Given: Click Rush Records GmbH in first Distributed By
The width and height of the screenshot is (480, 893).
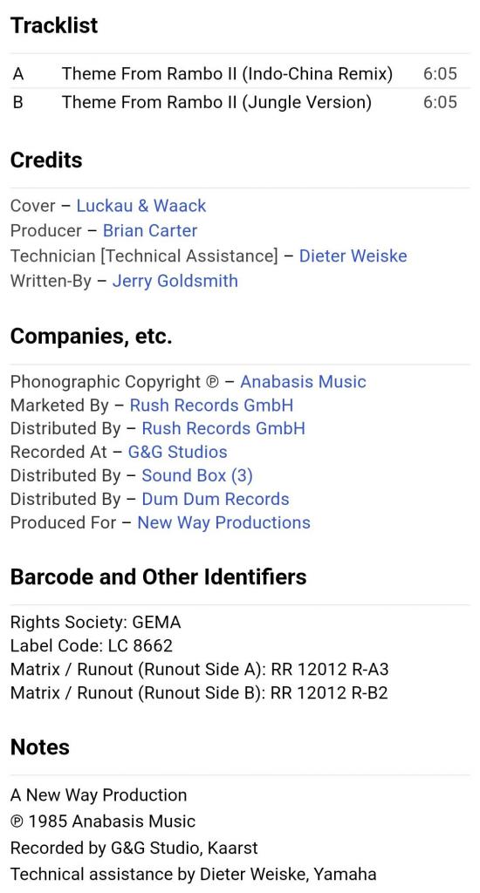Looking at the screenshot, I should (223, 428).
